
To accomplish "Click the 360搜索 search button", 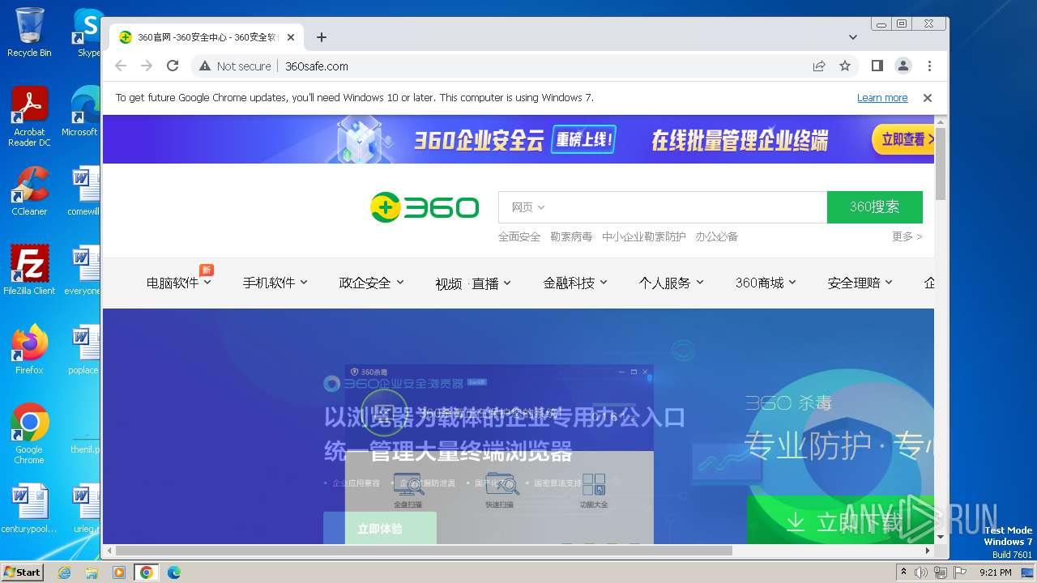I will [x=874, y=207].
